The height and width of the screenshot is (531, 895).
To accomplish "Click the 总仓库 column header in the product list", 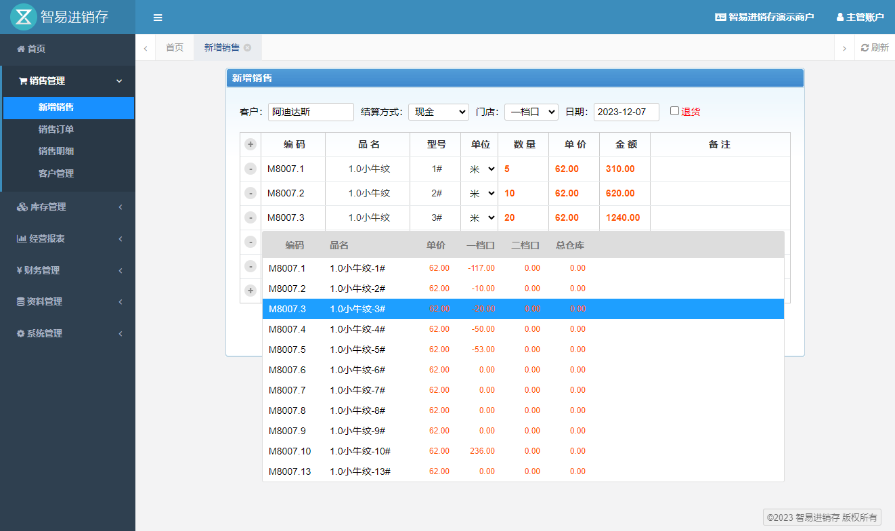I will (x=570, y=245).
